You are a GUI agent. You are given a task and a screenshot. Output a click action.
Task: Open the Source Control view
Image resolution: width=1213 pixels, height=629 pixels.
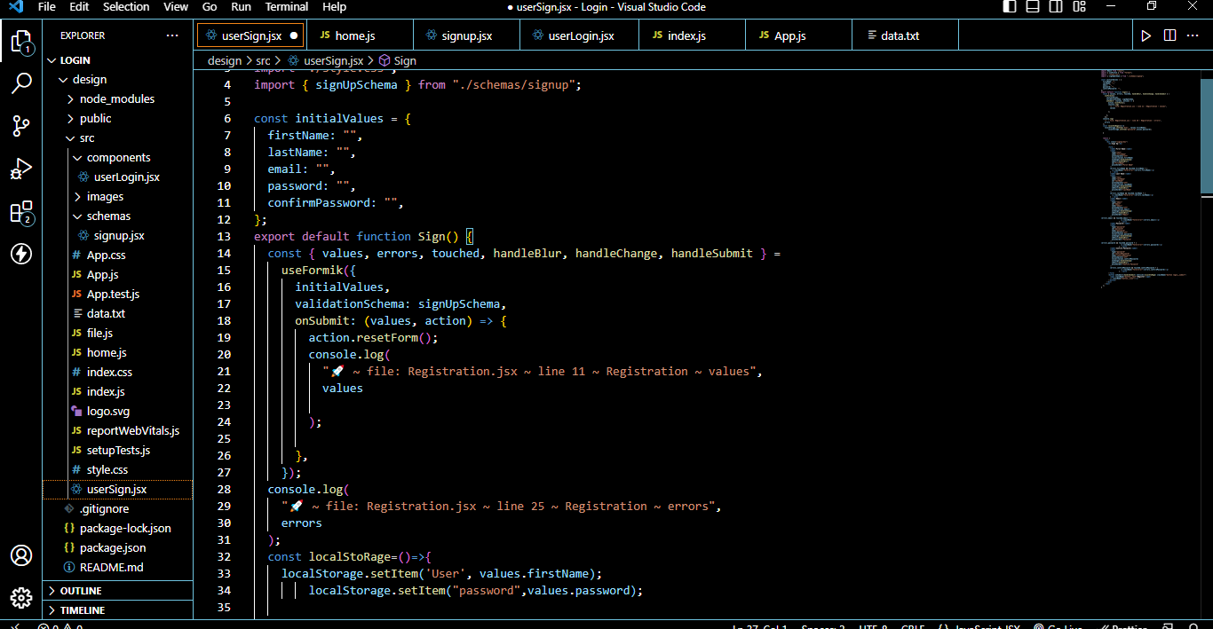21,126
